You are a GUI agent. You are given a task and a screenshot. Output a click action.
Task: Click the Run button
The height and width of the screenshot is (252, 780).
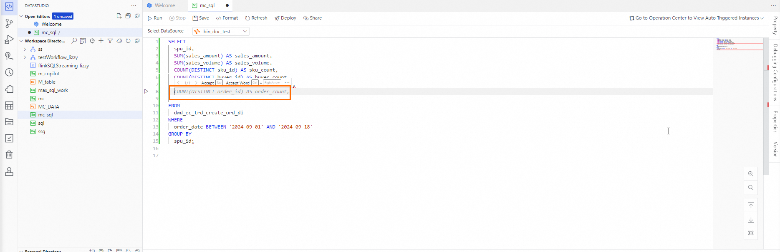point(155,18)
